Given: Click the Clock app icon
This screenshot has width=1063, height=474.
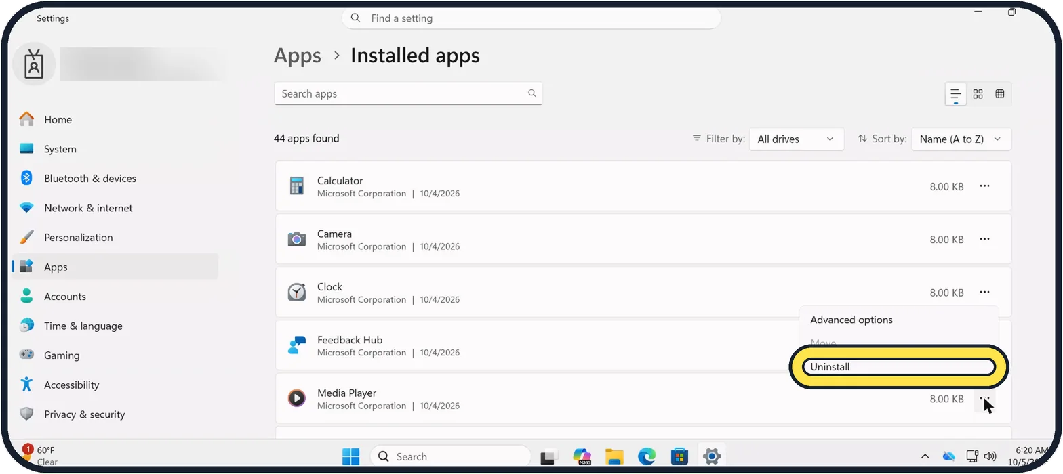Looking at the screenshot, I should pos(296,292).
